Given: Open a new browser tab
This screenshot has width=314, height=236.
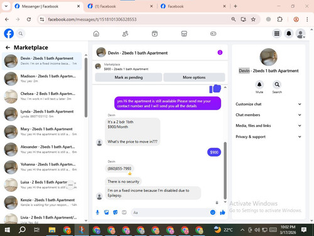Looking at the screenshot, I should (x=235, y=6).
